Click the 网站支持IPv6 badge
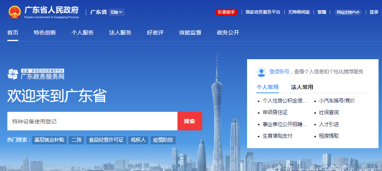 (x=348, y=12)
